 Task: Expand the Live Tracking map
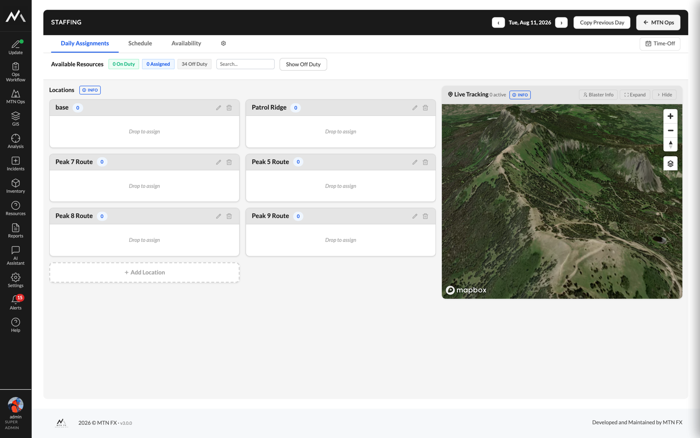[635, 95]
